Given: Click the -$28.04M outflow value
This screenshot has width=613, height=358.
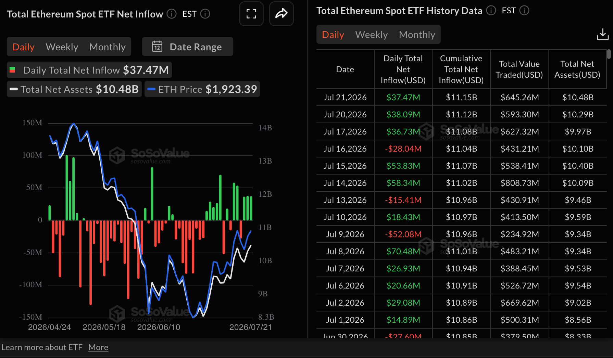Looking at the screenshot, I should [403, 149].
